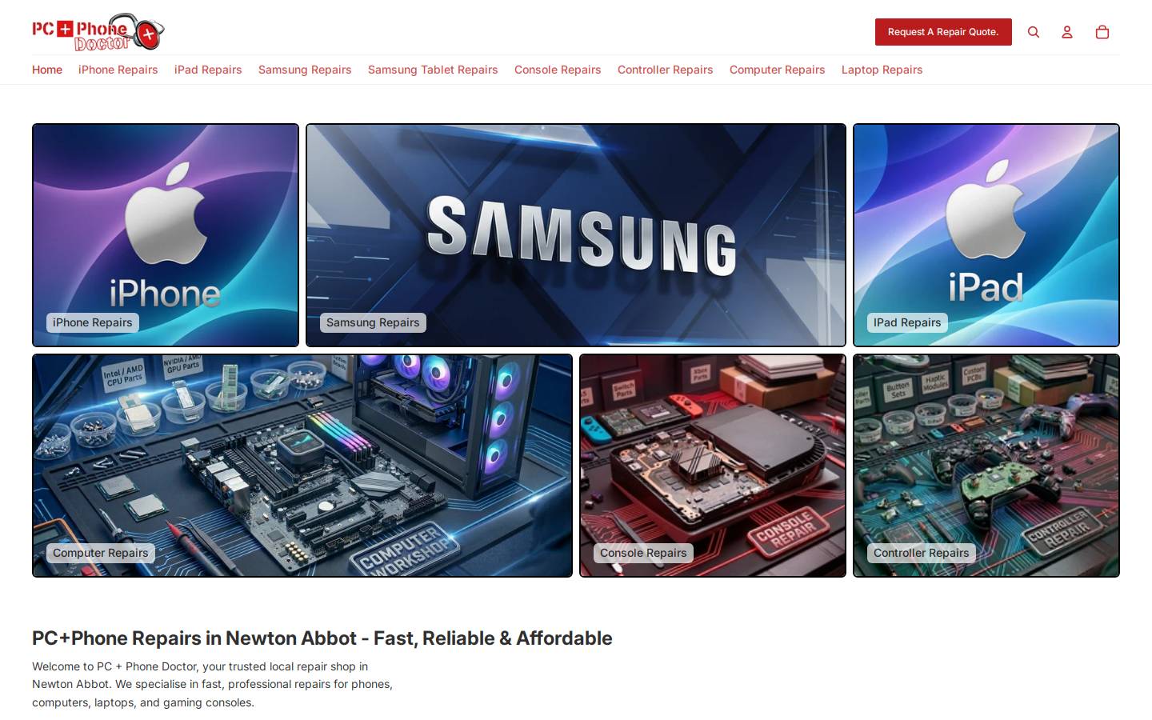Select the controller repair image tile
The width and height of the screenshot is (1152, 720).
click(x=986, y=466)
